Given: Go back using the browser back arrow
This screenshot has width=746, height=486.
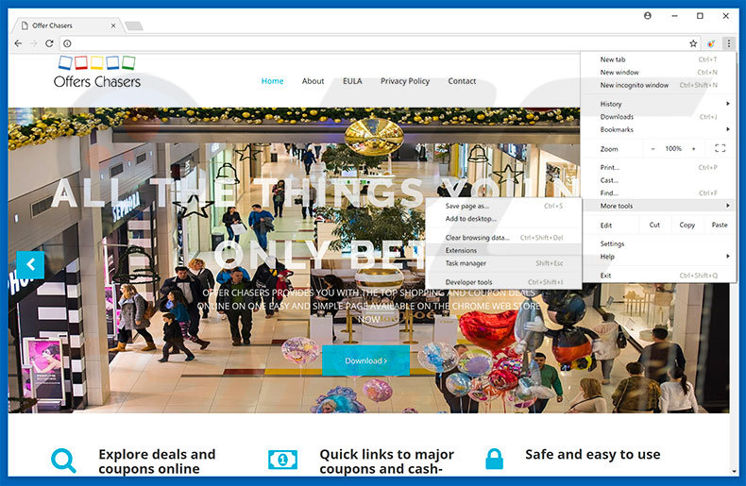Looking at the screenshot, I should (x=18, y=43).
